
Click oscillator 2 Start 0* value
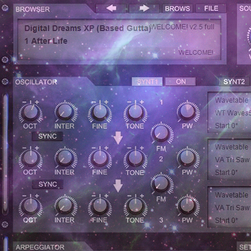(x=226, y=172)
